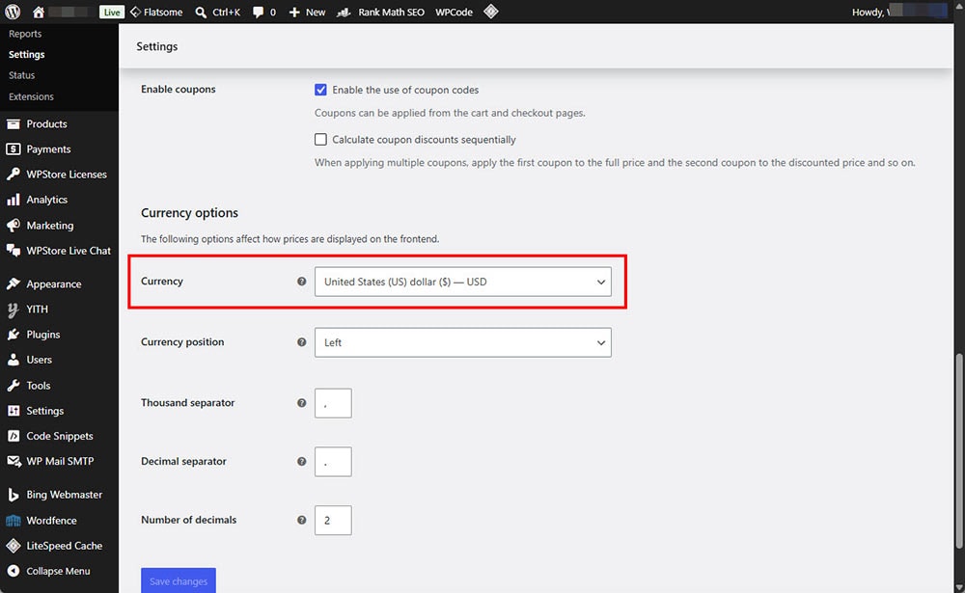
Task: Open the WooCommerce Settings submenu link
Action: (26, 54)
